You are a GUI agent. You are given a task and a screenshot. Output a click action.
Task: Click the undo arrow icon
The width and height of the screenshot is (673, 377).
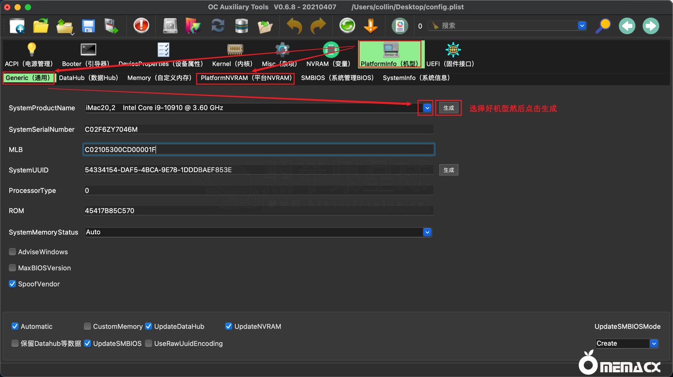click(294, 26)
